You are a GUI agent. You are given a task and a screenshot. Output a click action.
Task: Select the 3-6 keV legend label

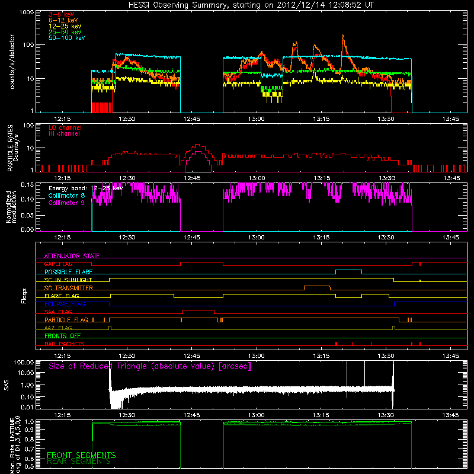62,14
